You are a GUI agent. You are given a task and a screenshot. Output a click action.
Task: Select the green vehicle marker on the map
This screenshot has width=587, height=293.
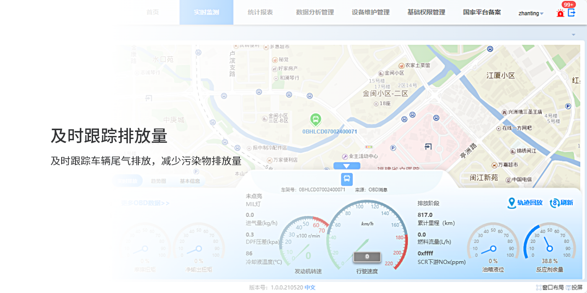coord(316,121)
